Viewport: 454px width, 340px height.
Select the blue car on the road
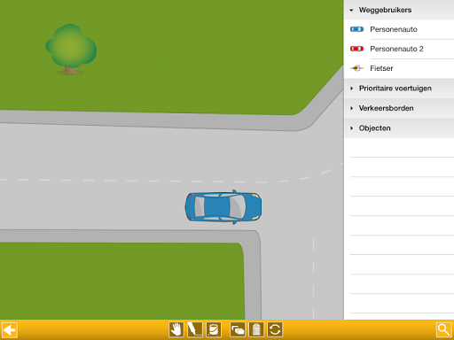(223, 206)
